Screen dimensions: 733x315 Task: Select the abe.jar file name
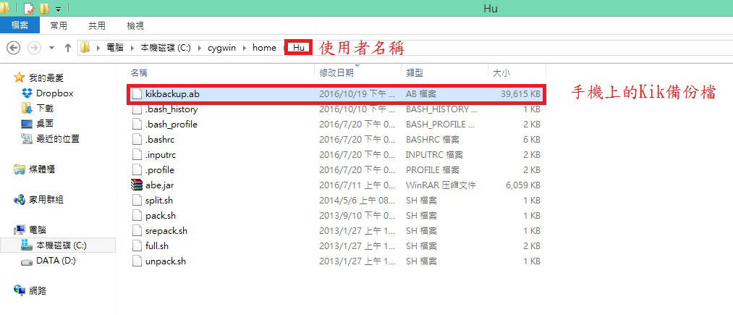159,185
